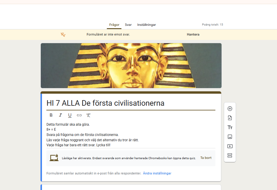The height and width of the screenshot is (190, 277).
Task: Go to the Inställningar tab
Action: (146, 25)
